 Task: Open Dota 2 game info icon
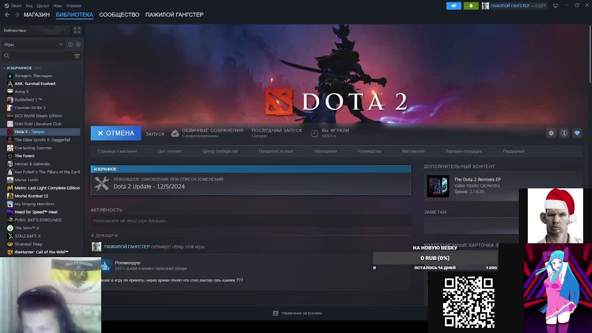[564, 133]
